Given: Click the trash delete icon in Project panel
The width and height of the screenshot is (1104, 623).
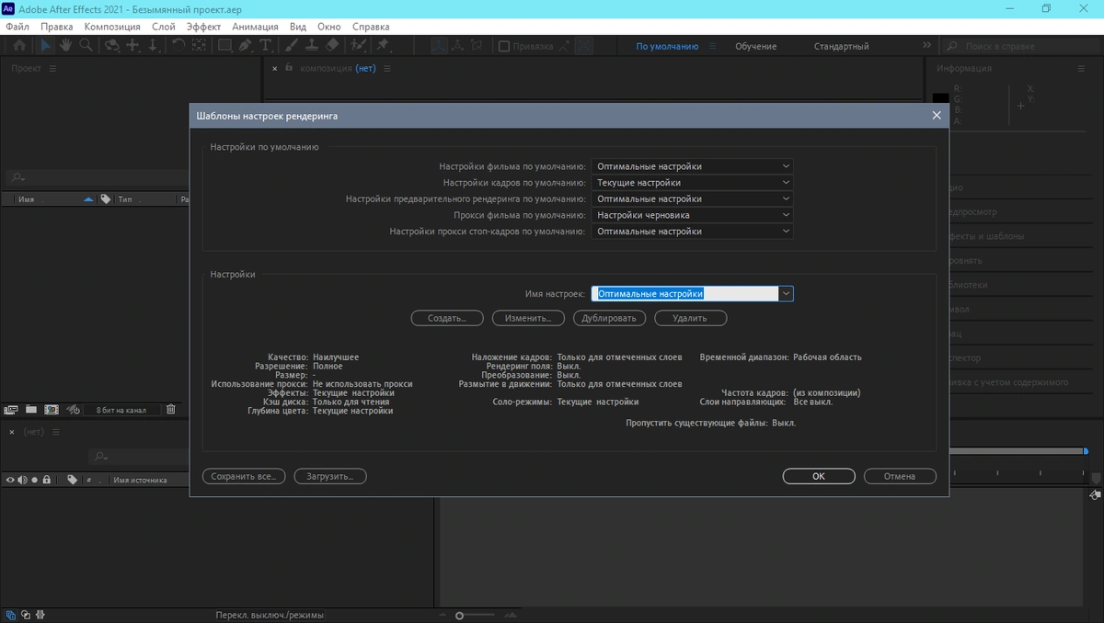Looking at the screenshot, I should coord(171,410).
